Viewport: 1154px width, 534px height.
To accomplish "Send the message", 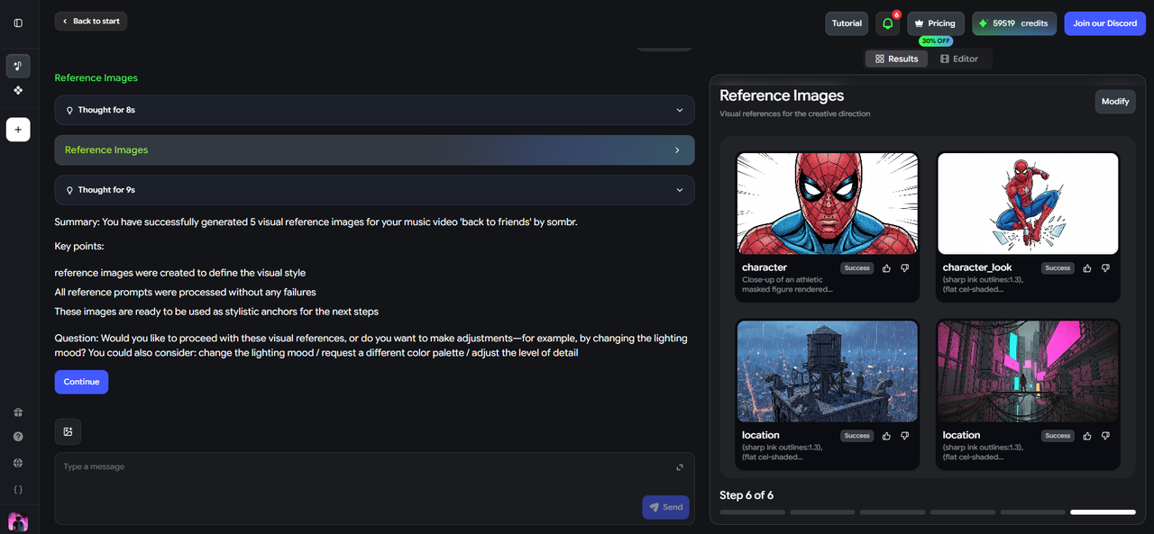I will (665, 507).
